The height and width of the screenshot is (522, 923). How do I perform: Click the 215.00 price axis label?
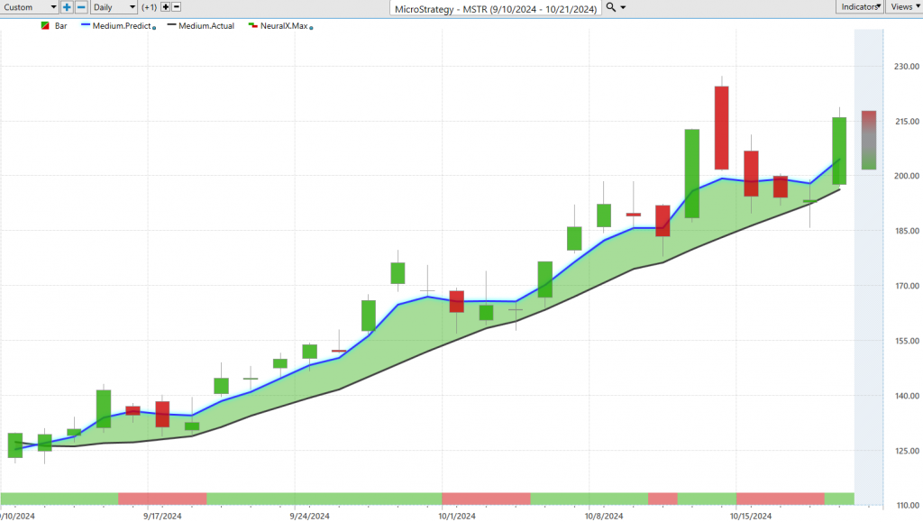point(907,121)
